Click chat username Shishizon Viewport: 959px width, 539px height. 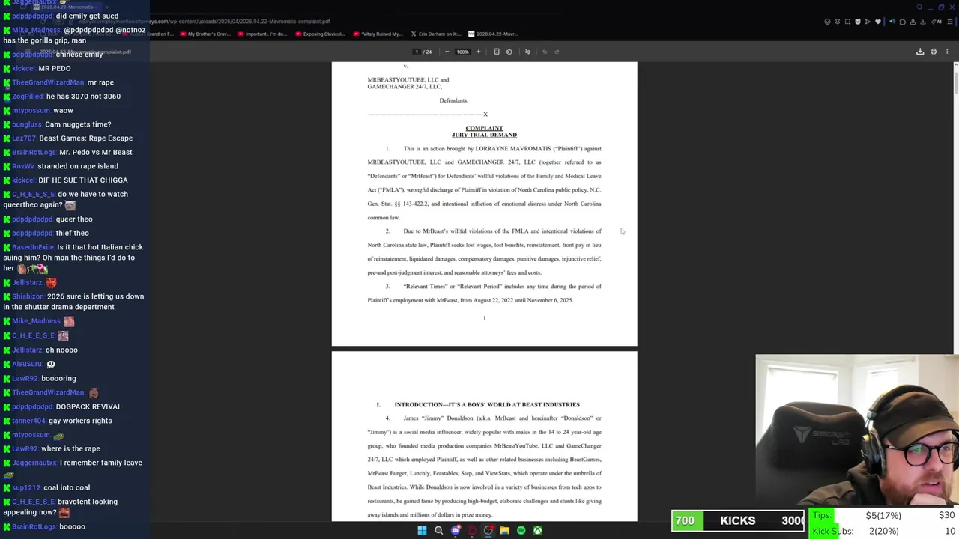point(28,296)
